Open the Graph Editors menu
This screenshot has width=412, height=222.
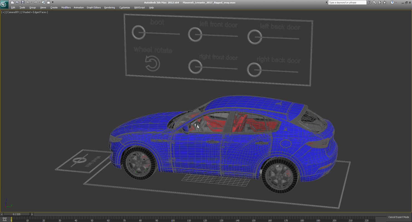[94, 7]
